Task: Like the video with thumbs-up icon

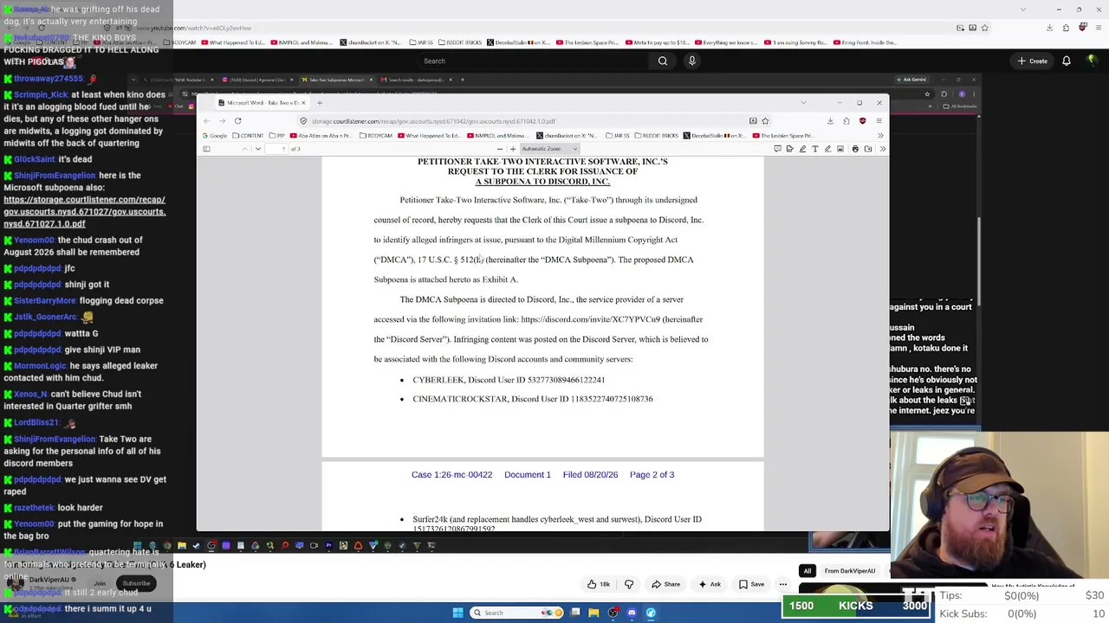Action: (x=592, y=584)
